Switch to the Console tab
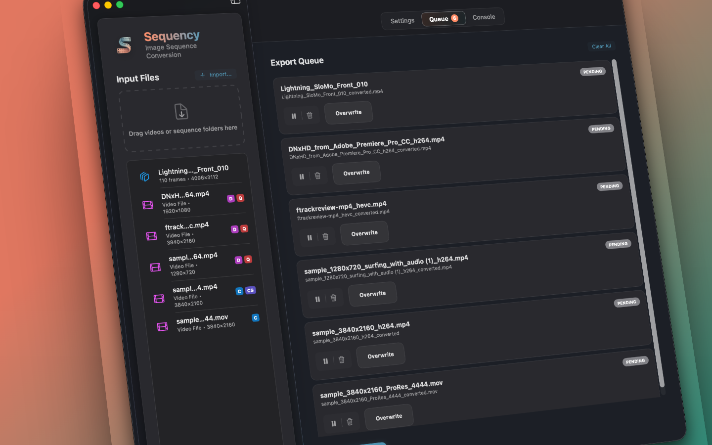 [484, 17]
